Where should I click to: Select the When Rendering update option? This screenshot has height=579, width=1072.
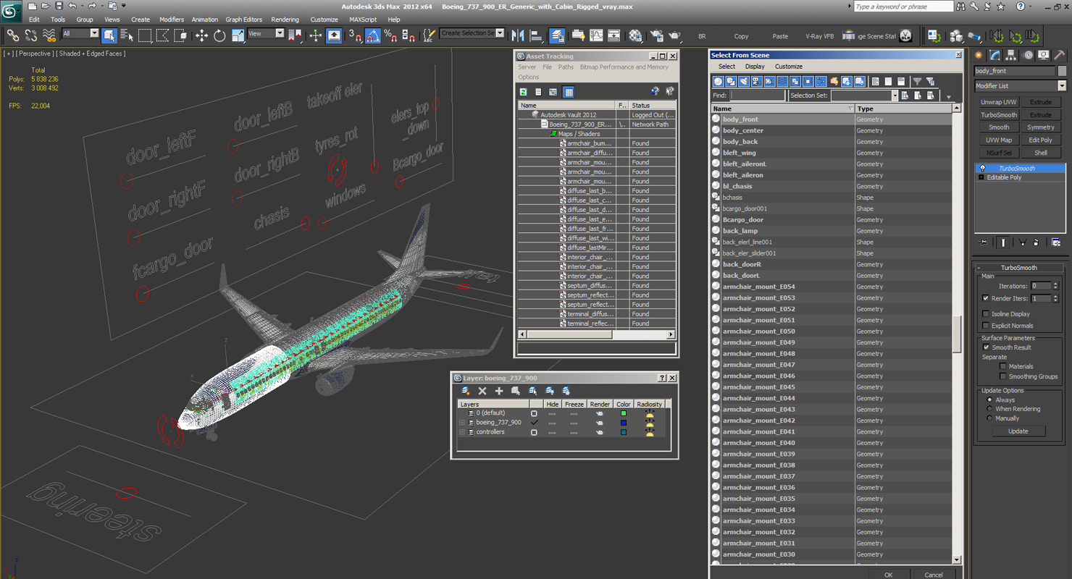(989, 409)
